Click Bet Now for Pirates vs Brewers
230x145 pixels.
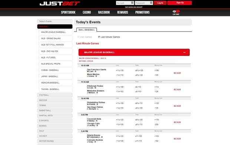[x=177, y=89]
